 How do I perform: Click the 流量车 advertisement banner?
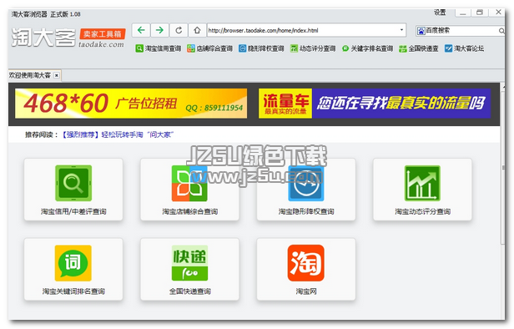click(x=375, y=104)
